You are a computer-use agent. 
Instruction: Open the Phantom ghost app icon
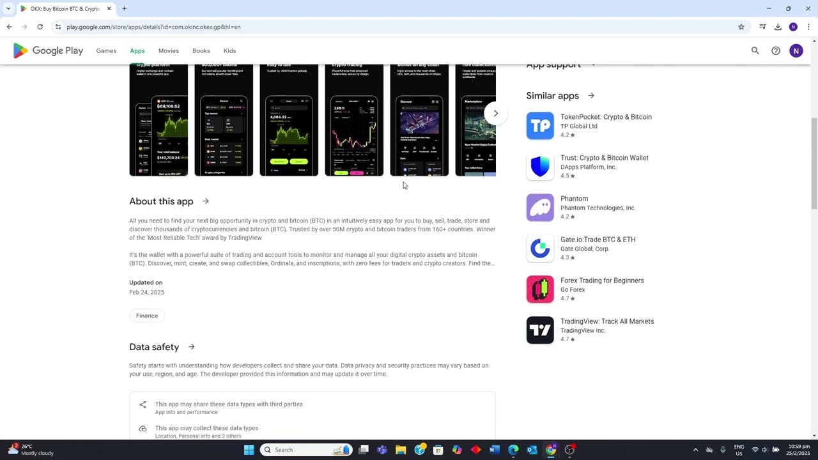(x=540, y=208)
